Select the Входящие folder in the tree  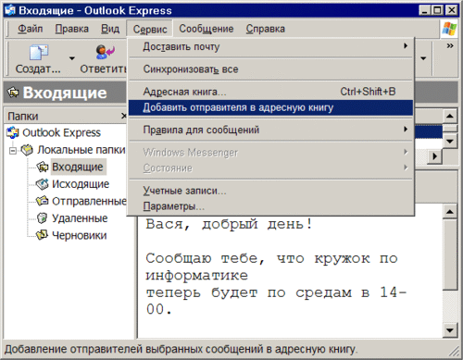pos(78,167)
